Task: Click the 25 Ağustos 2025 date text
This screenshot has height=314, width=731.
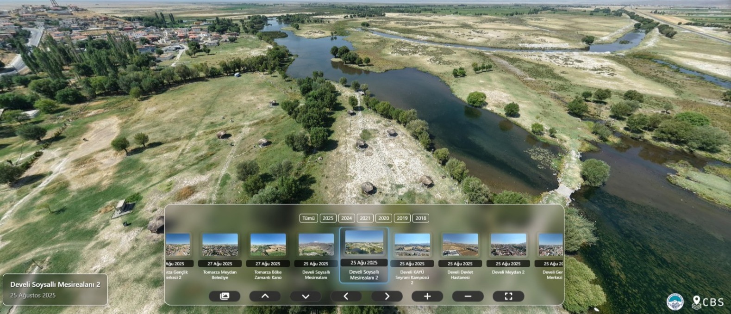Action: tap(33, 295)
